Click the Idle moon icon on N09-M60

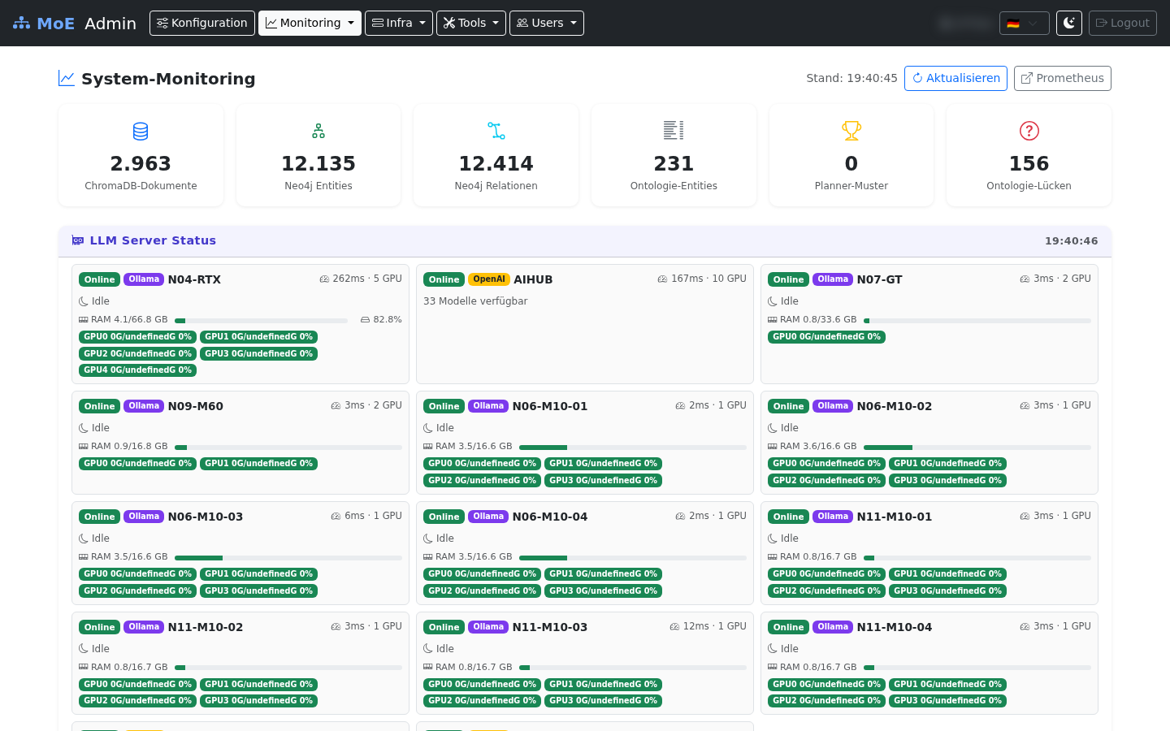point(84,428)
